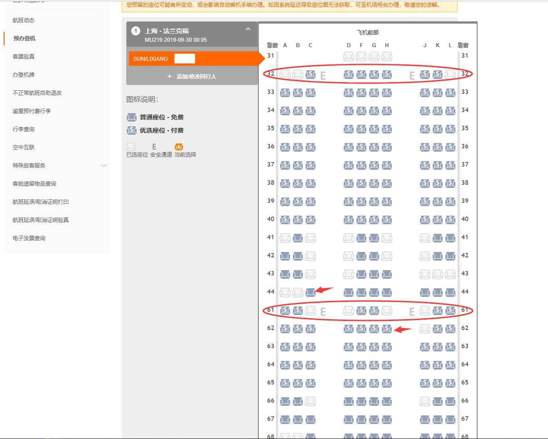Choose free seat 67G
The height and width of the screenshot is (439, 548).
pos(374,419)
